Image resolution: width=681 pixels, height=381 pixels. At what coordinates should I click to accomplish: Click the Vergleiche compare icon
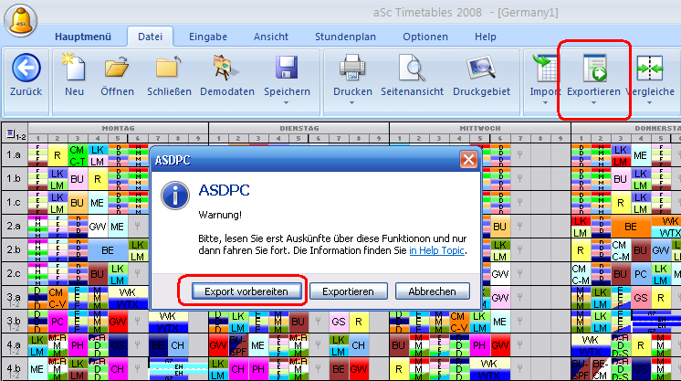pyautogui.click(x=650, y=68)
